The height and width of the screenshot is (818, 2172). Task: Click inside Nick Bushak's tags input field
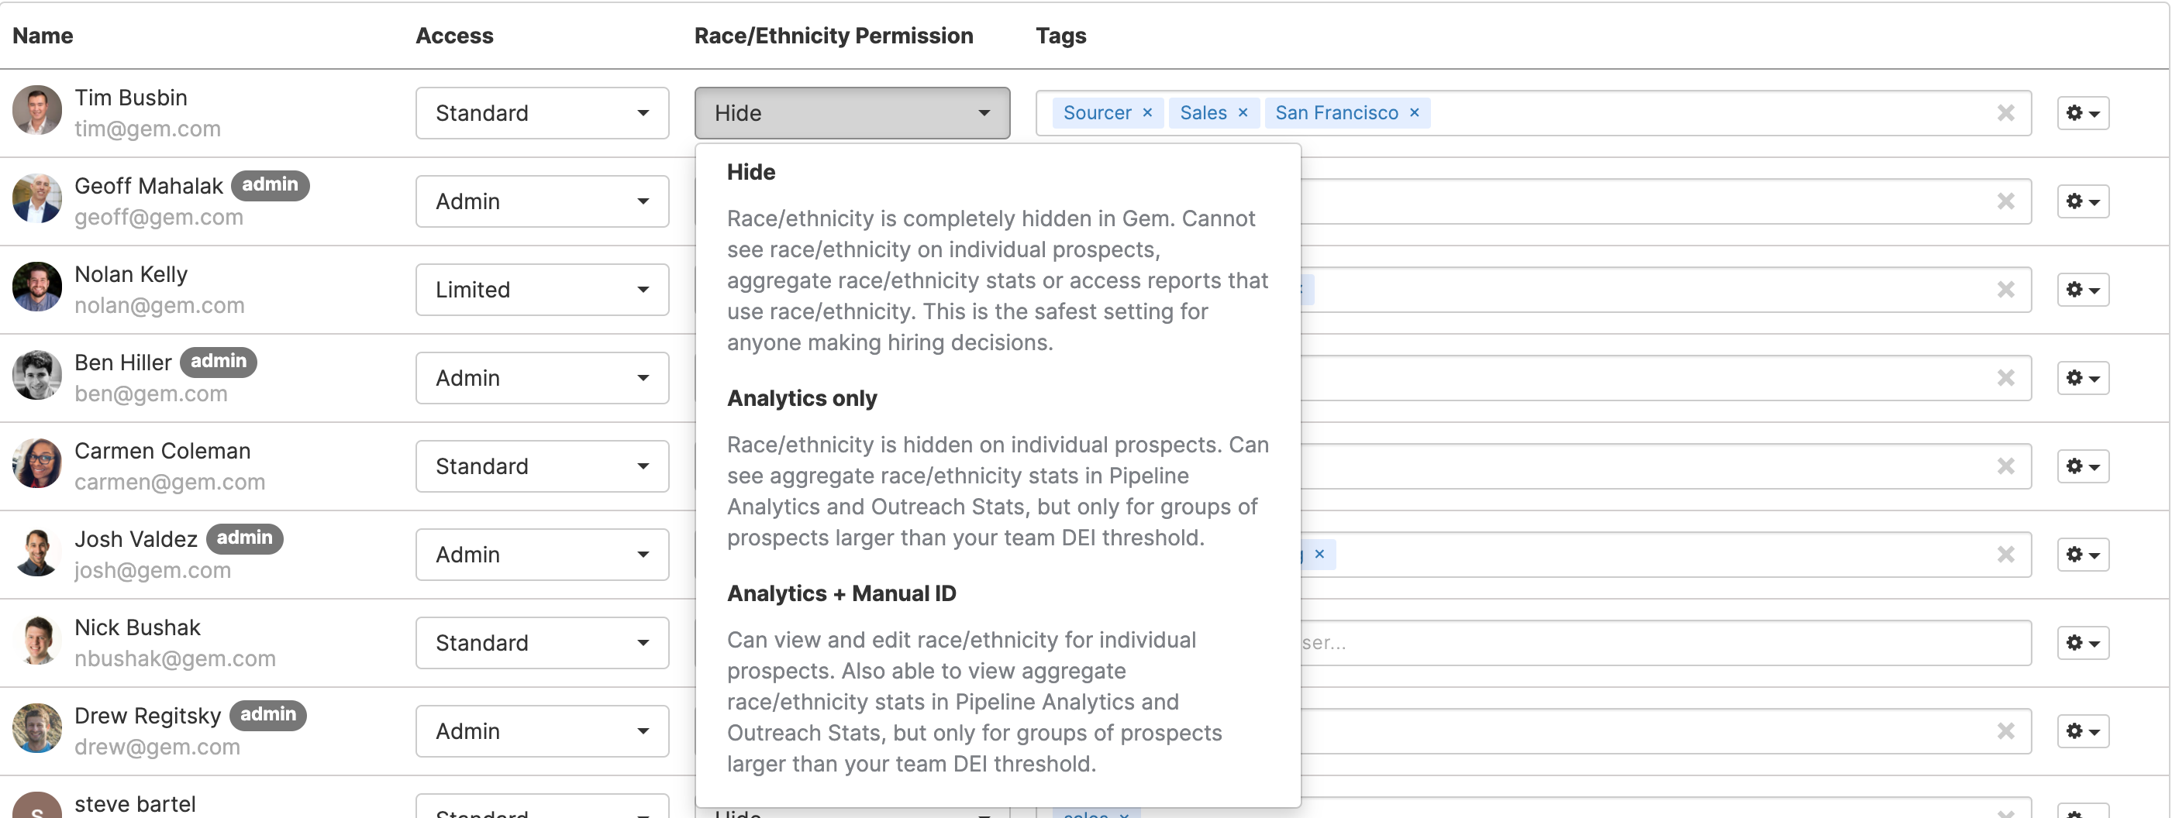[1665, 644]
